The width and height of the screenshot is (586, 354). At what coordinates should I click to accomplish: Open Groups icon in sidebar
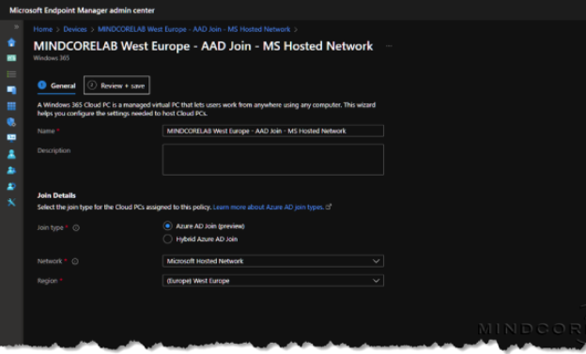(x=11, y=170)
